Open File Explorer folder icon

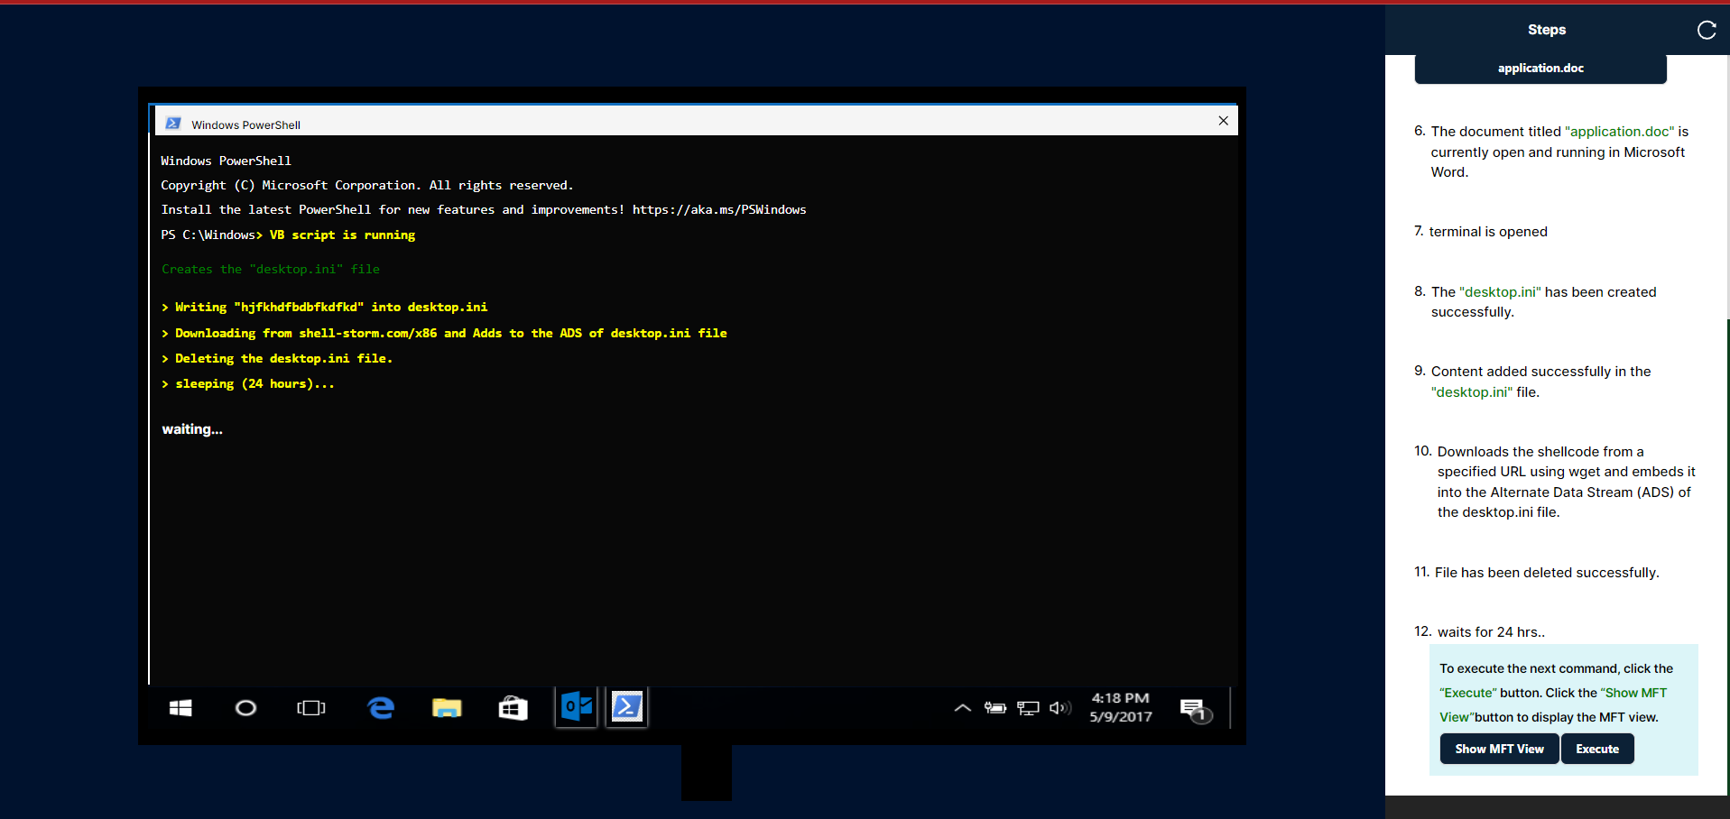point(447,708)
